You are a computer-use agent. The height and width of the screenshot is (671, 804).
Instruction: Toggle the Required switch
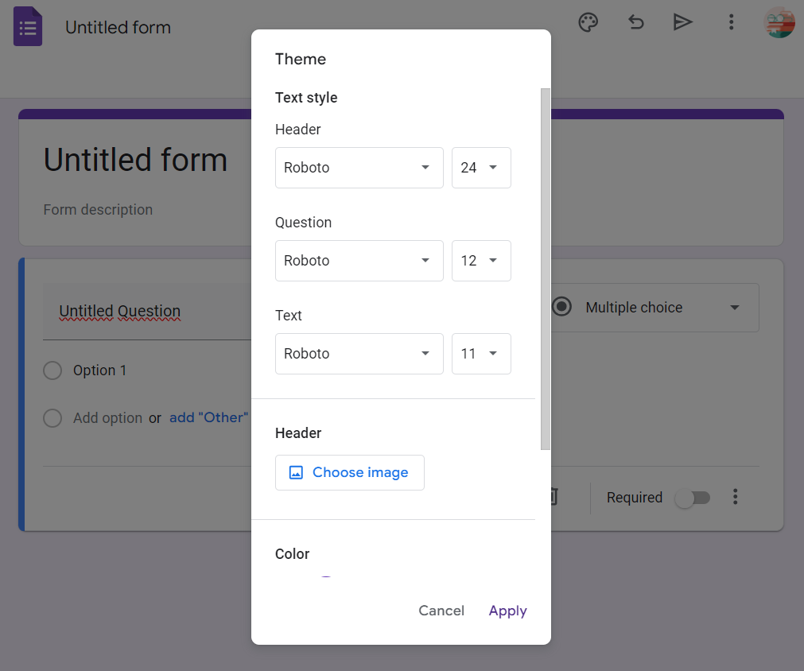tap(693, 498)
